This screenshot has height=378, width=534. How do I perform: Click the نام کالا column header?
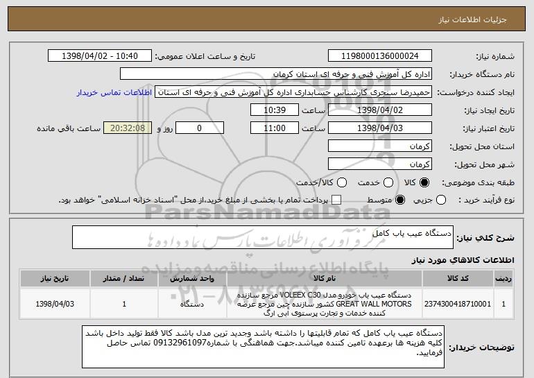point(325,279)
